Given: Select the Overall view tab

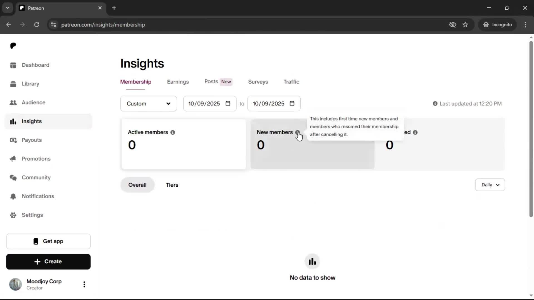Looking at the screenshot, I should coord(137,185).
